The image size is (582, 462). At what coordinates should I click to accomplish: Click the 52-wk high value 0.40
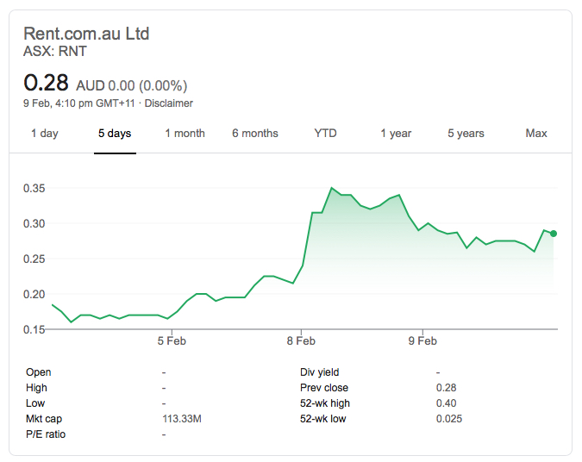click(446, 403)
